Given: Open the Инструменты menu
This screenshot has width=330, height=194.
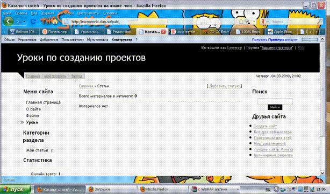Looking at the screenshot, I should tap(88, 13).
